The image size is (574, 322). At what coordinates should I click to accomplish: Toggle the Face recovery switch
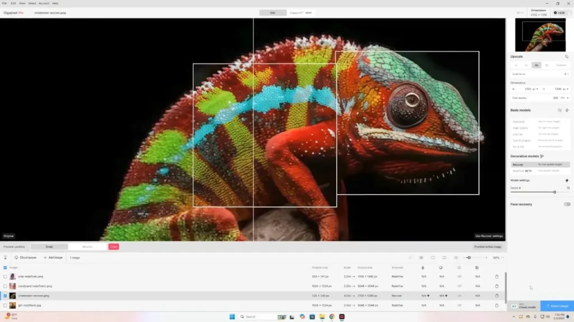click(x=567, y=204)
